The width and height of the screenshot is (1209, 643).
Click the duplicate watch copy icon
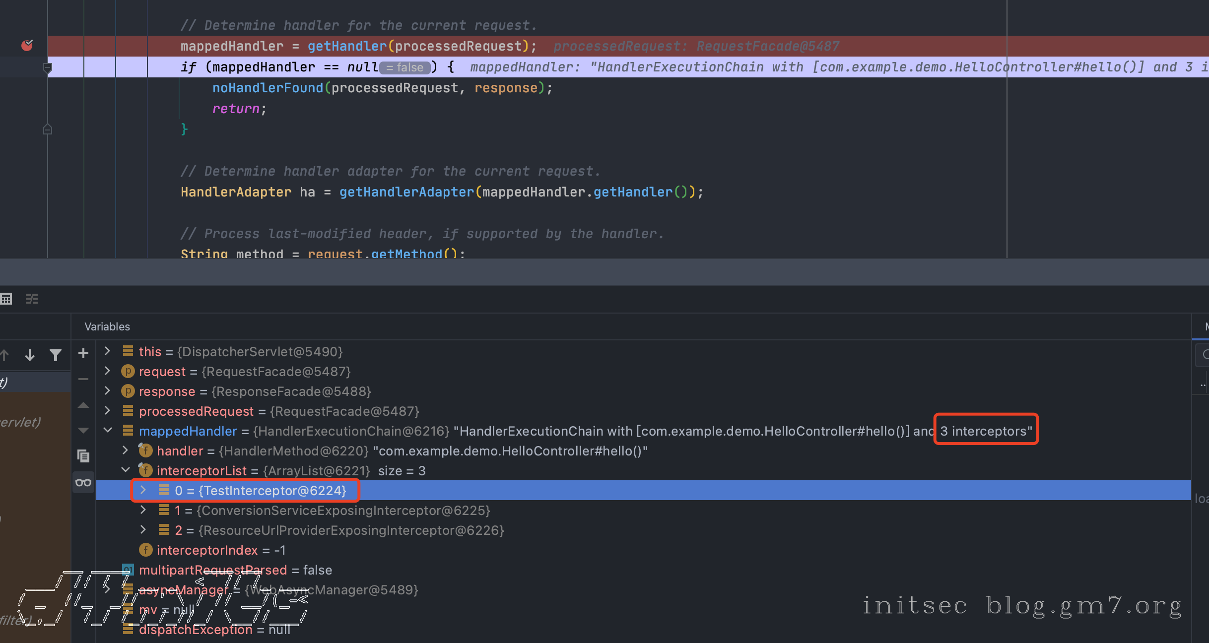tap(83, 455)
